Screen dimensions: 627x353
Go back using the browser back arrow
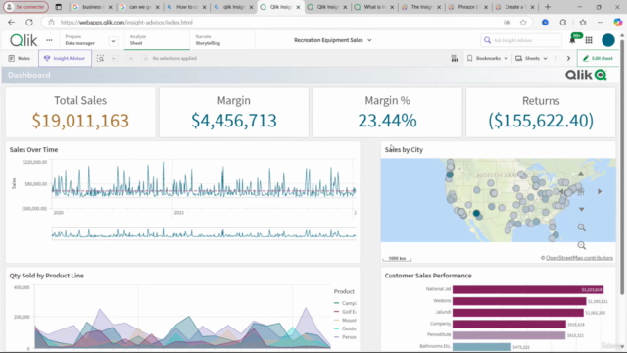(11, 23)
